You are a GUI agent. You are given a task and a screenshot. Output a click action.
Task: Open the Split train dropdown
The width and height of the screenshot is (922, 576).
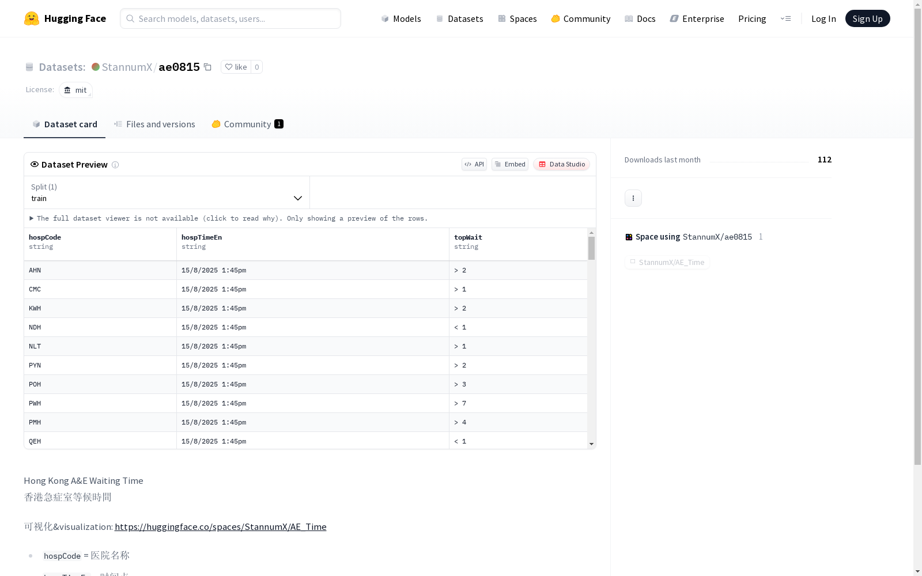(167, 192)
